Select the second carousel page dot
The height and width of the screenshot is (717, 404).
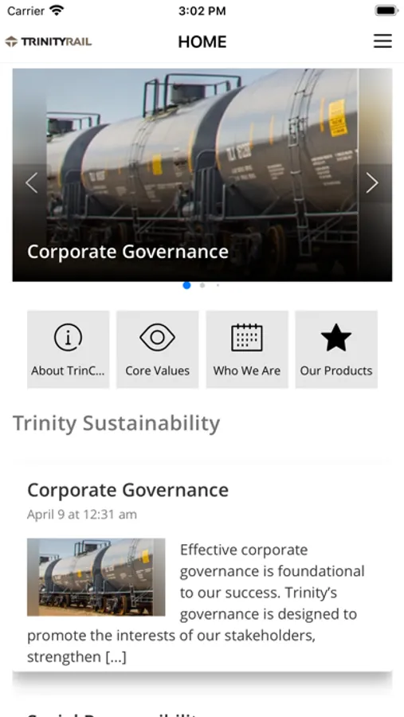pyautogui.click(x=202, y=285)
